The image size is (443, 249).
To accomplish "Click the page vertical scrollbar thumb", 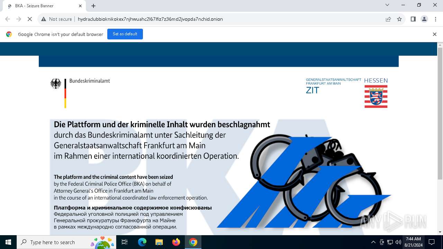I will click(440, 113).
